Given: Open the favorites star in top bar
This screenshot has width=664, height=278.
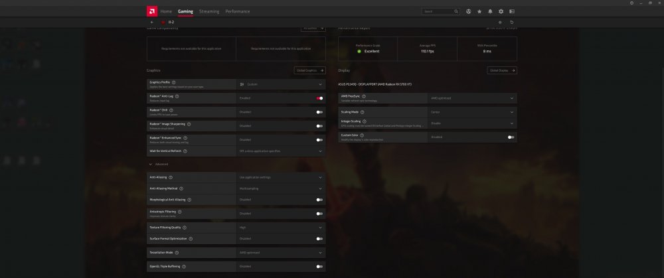Looking at the screenshot, I should (479, 11).
